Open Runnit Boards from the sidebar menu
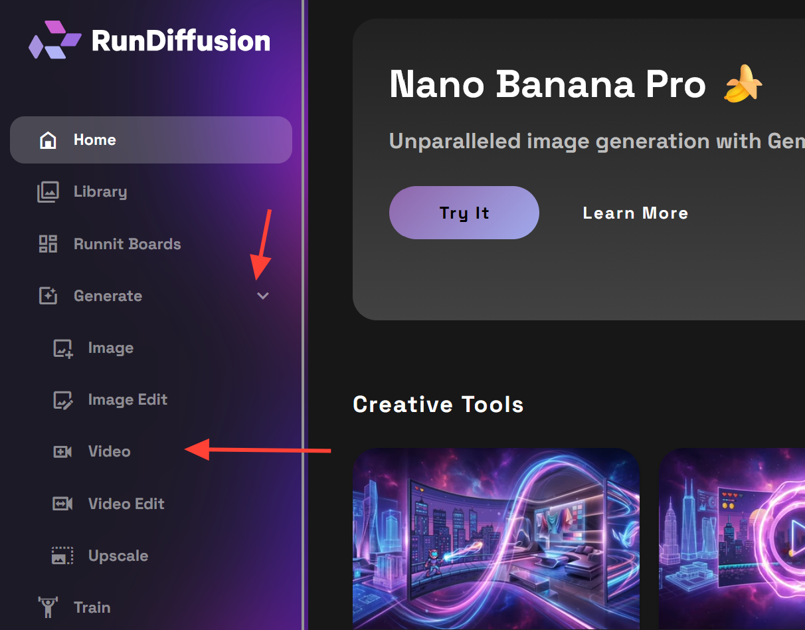Viewport: 805px width, 630px height. point(127,244)
